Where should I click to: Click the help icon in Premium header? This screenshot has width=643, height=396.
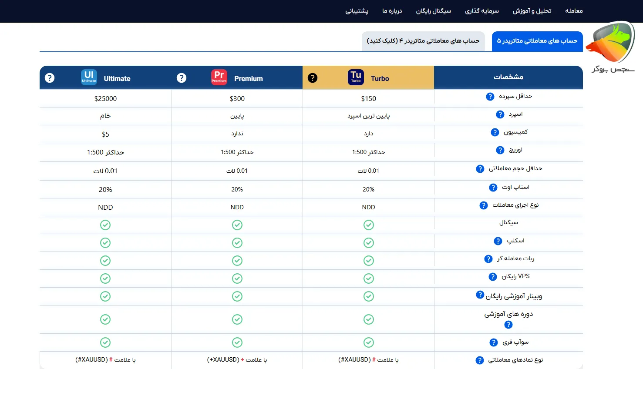pos(182,78)
